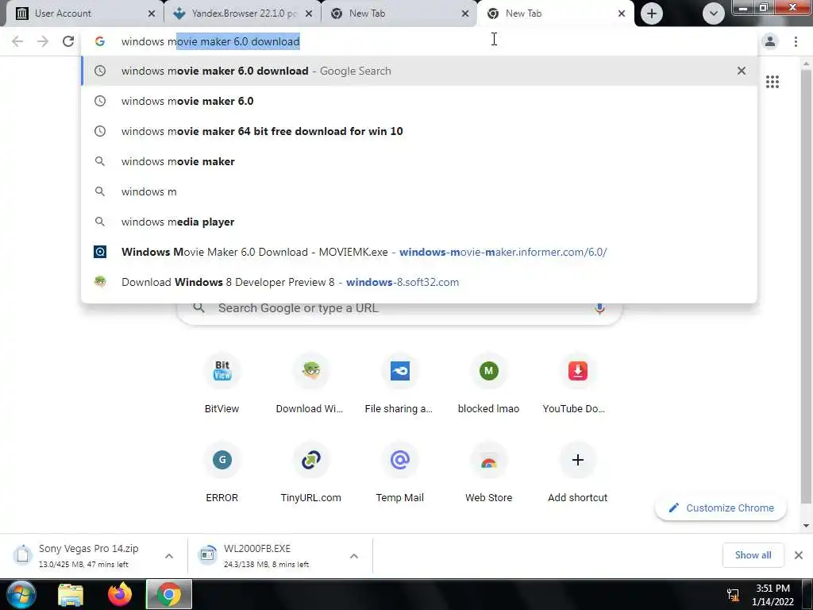The height and width of the screenshot is (610, 813).
Task: Close the downloads bar
Action: pyautogui.click(x=799, y=555)
